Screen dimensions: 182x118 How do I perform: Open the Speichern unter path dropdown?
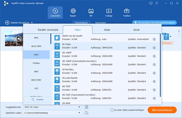click(79, 113)
